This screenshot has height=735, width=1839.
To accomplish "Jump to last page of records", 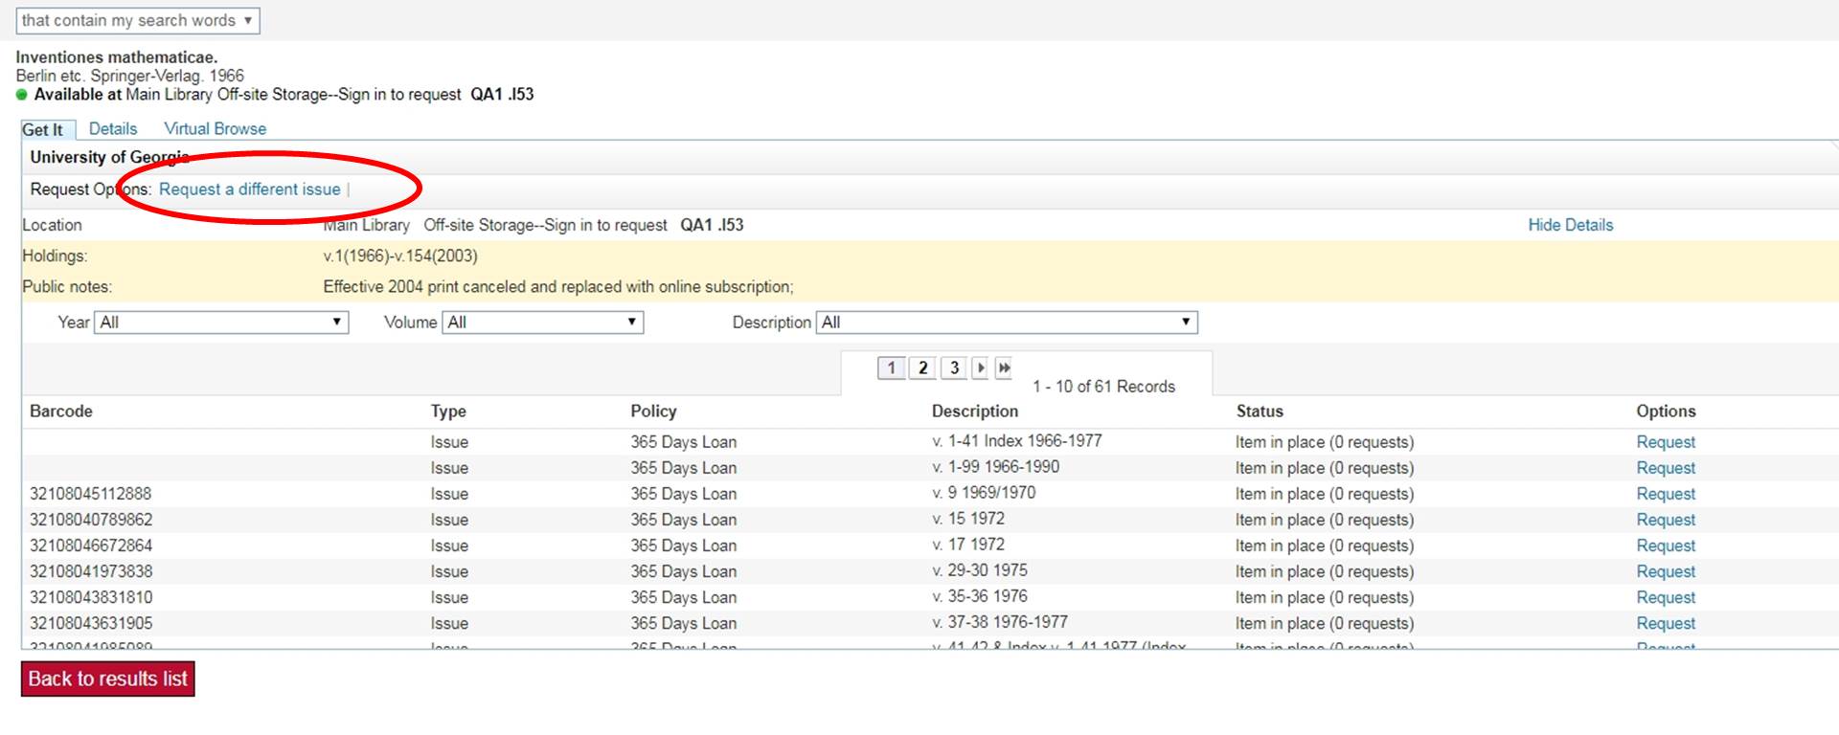I will 1004,367.
